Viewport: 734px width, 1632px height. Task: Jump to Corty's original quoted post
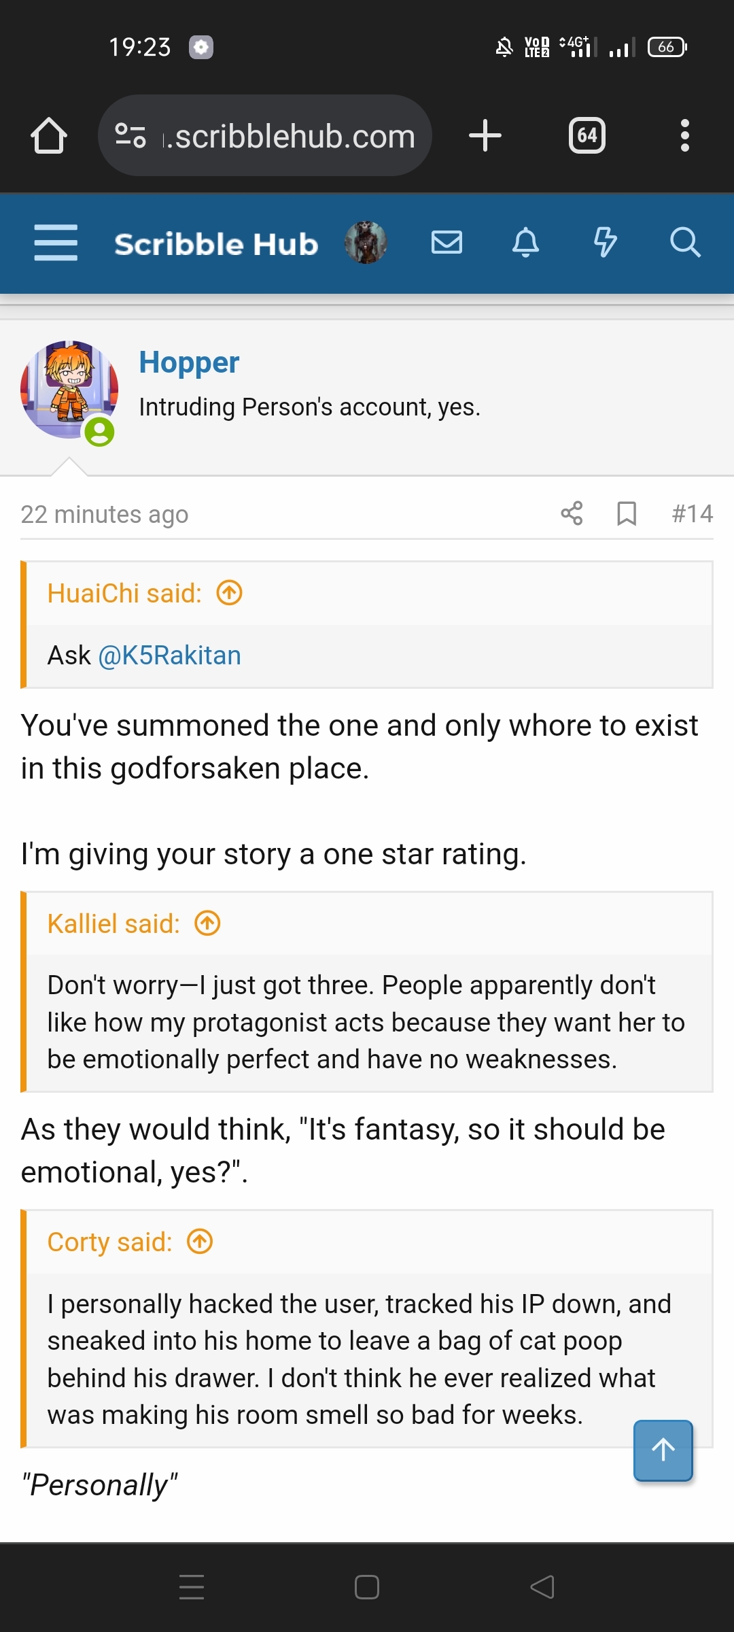tap(200, 1242)
